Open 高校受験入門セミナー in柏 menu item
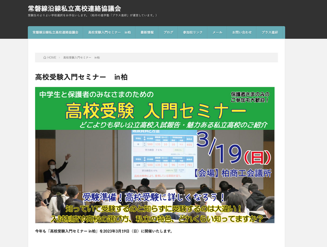The width and height of the screenshot is (327, 247). [109, 32]
